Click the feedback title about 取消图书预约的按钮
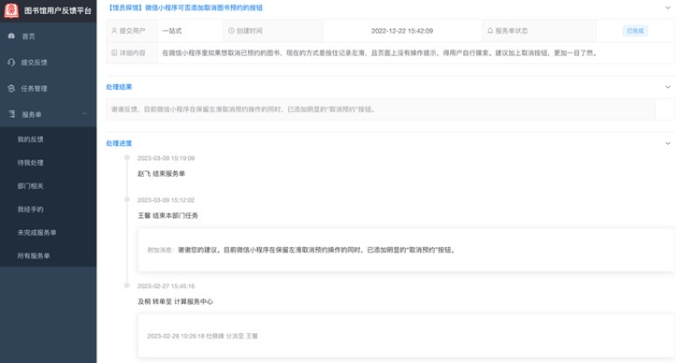Image resolution: width=681 pixels, height=363 pixels. [x=184, y=7]
